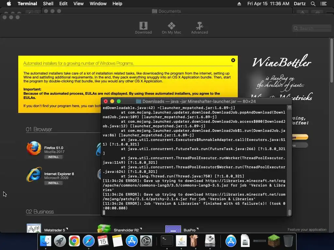Open System Preferences from the Dock
The image size is (334, 250).
[146, 241]
